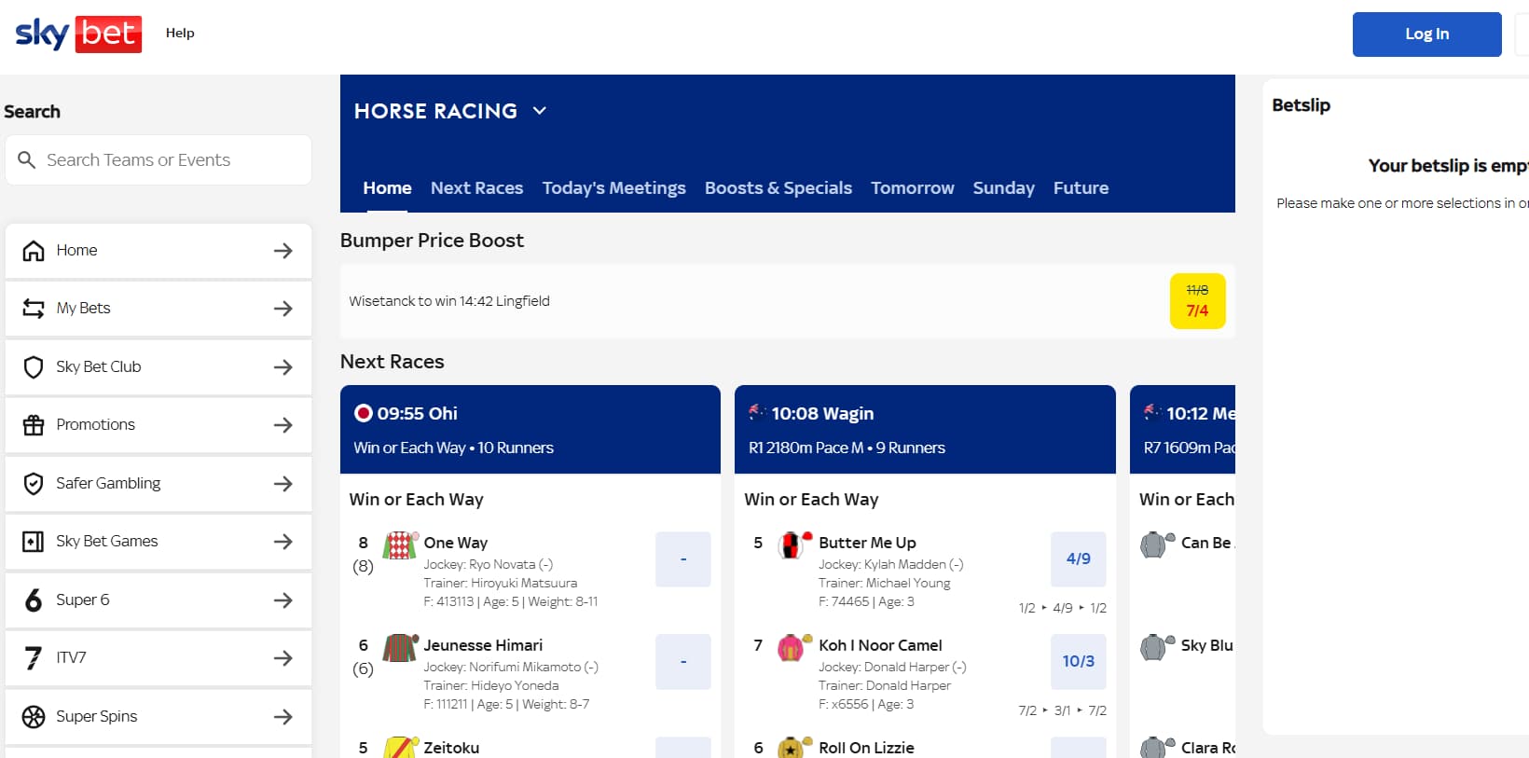Open the Tomorrow racing tab
The image size is (1529, 758).
coord(912,187)
